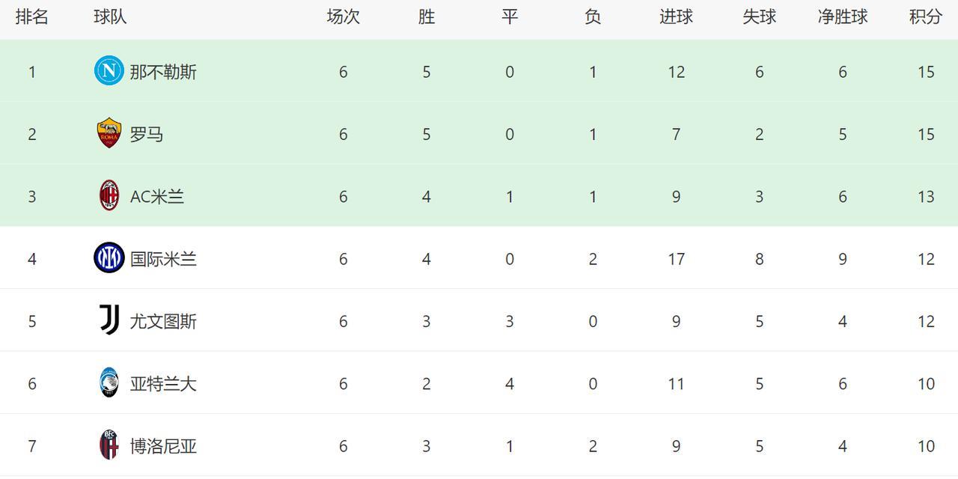Screen dimensions: 958x479
Task: Click the Napoli club logo
Action: tap(109, 71)
